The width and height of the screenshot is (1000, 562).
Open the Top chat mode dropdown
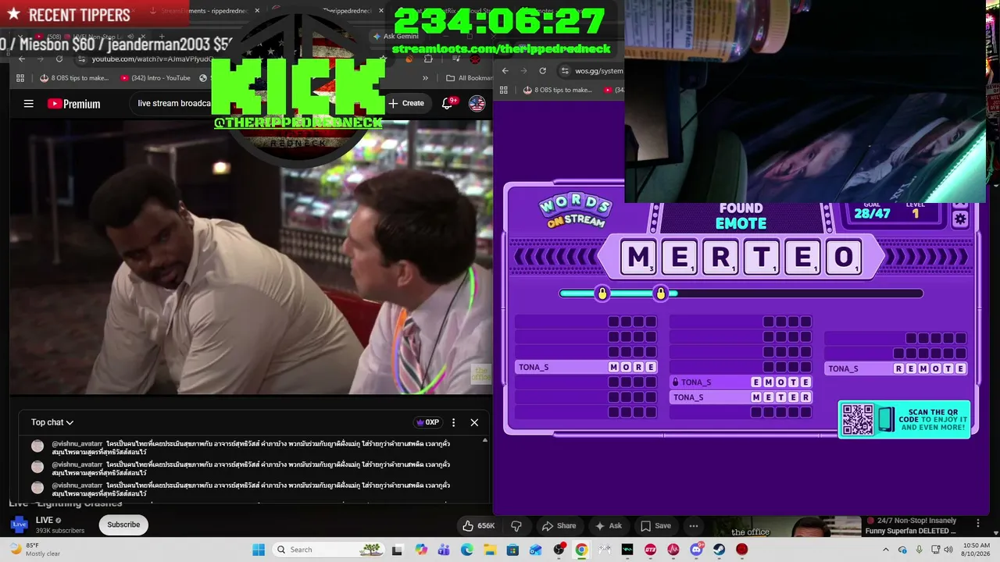click(x=52, y=422)
